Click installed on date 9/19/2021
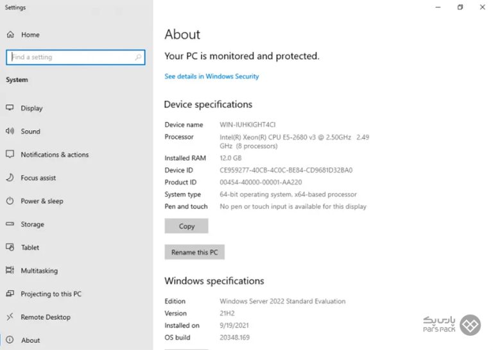 (234, 326)
